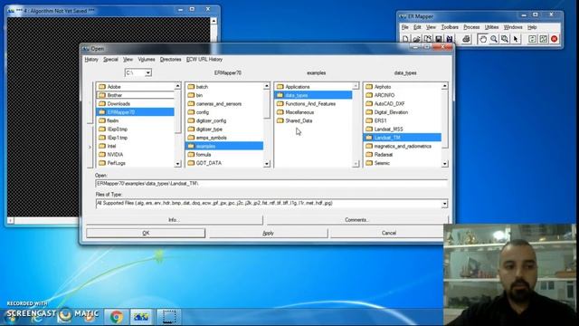
Task: Click down arrow of first folder list scrollbar
Action: 177,163
